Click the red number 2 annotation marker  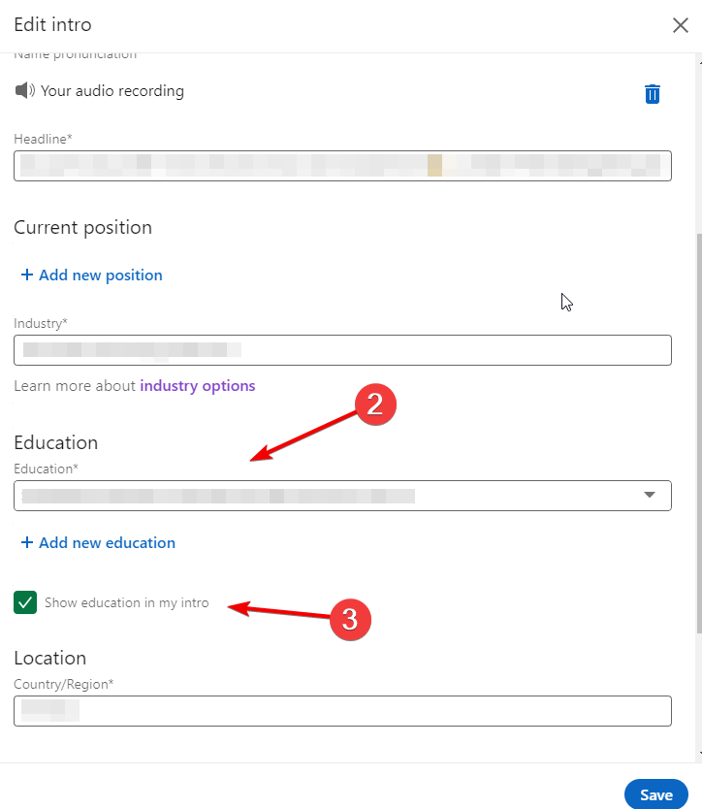pyautogui.click(x=376, y=405)
